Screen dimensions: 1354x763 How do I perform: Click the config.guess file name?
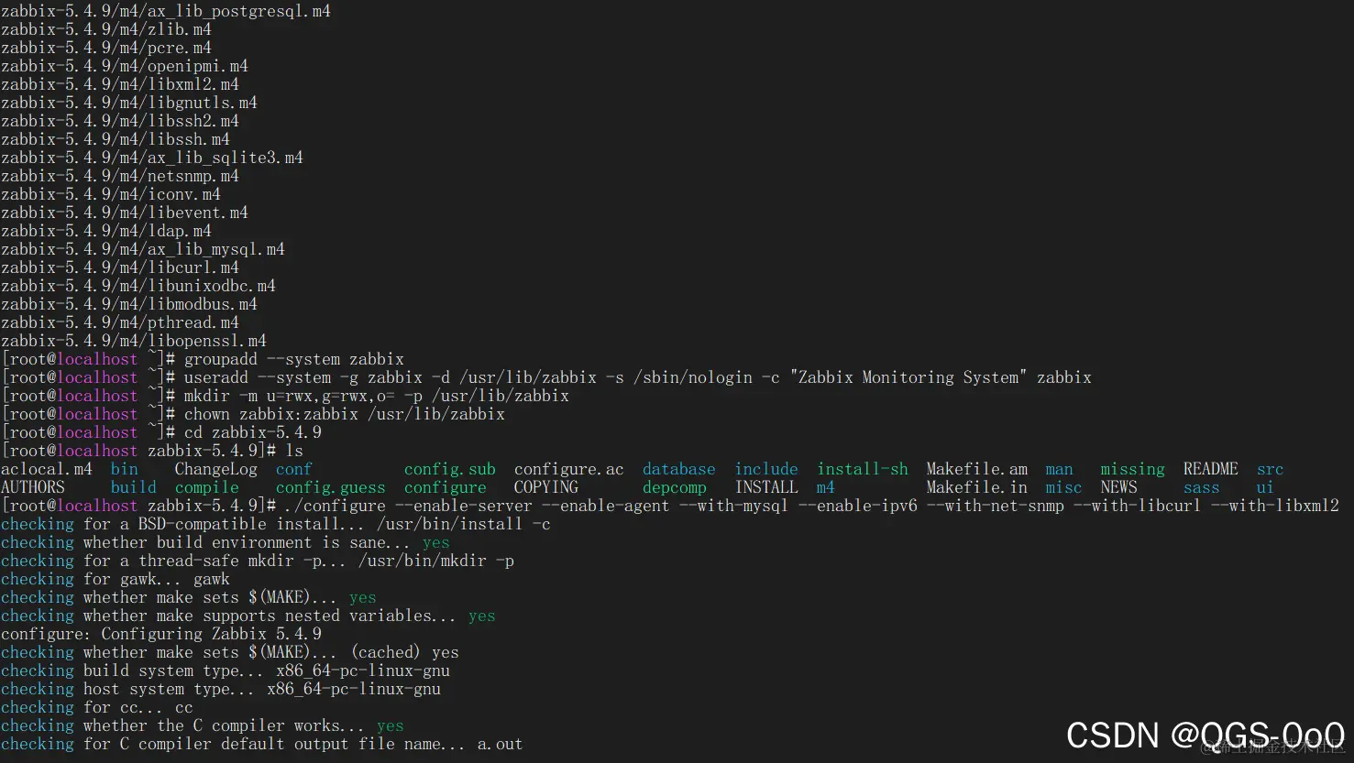coord(331,487)
